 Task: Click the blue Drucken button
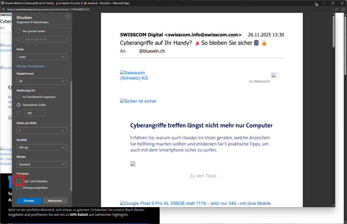pyautogui.click(x=29, y=201)
